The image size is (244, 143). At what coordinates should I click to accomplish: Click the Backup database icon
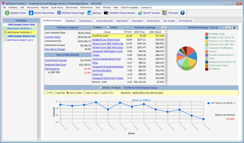point(90,13)
